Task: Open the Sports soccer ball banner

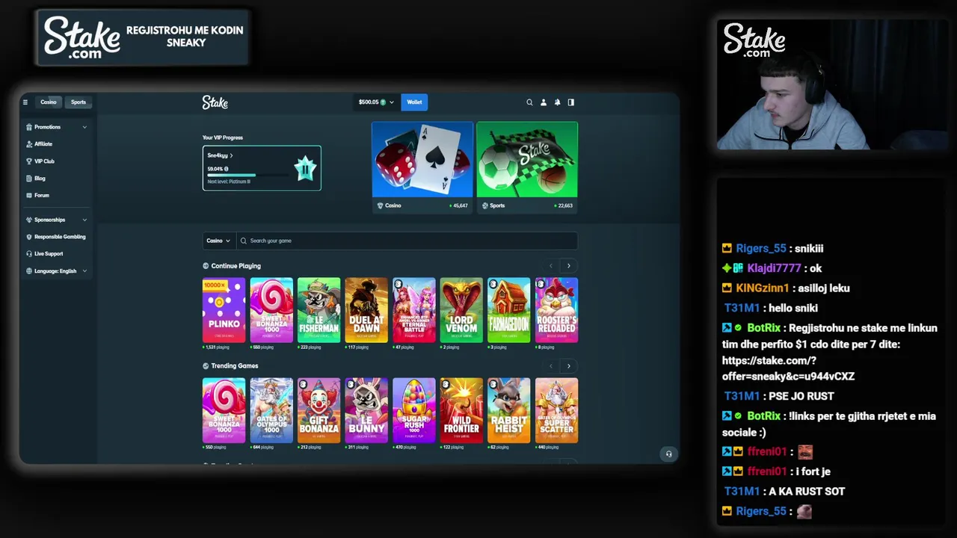Action: point(527,167)
